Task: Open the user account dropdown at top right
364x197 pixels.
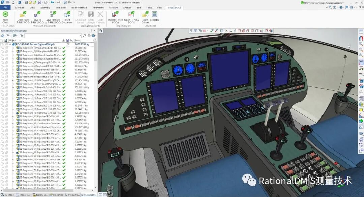Action: pos(343,3)
